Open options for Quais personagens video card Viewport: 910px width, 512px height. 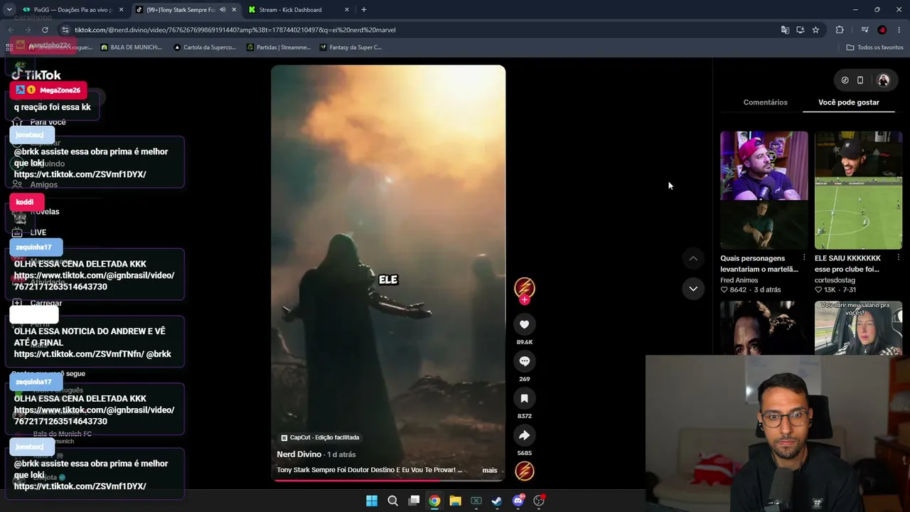804,257
